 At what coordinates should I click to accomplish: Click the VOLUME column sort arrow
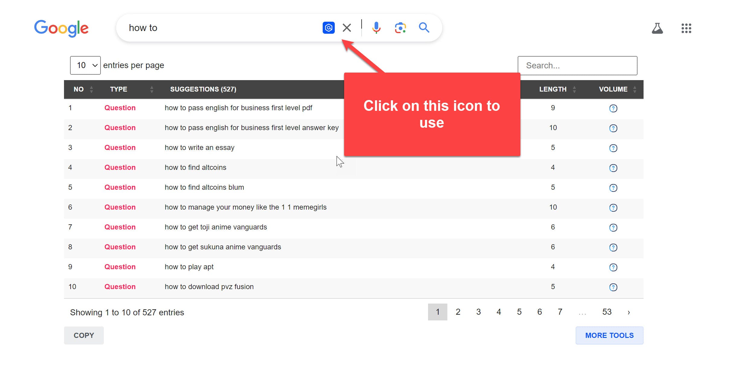635,89
